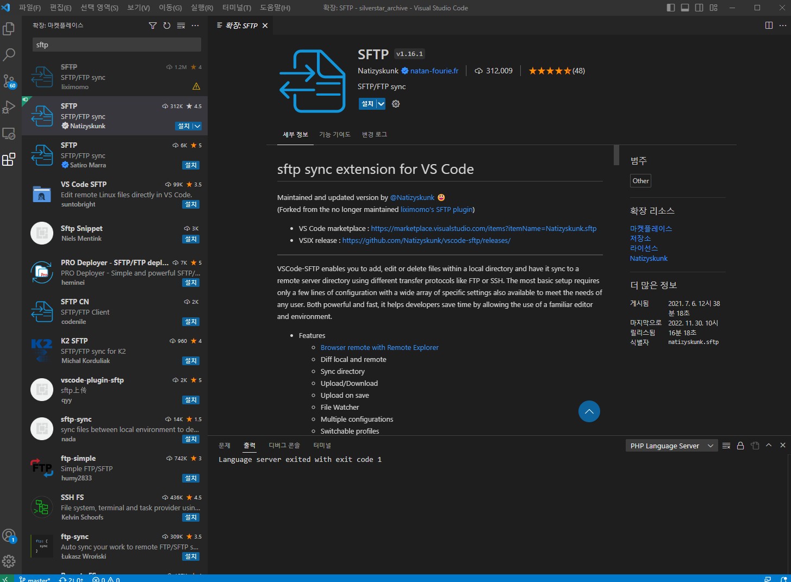Open the SFTP extension's manage gear
The width and height of the screenshot is (791, 582).
[396, 104]
